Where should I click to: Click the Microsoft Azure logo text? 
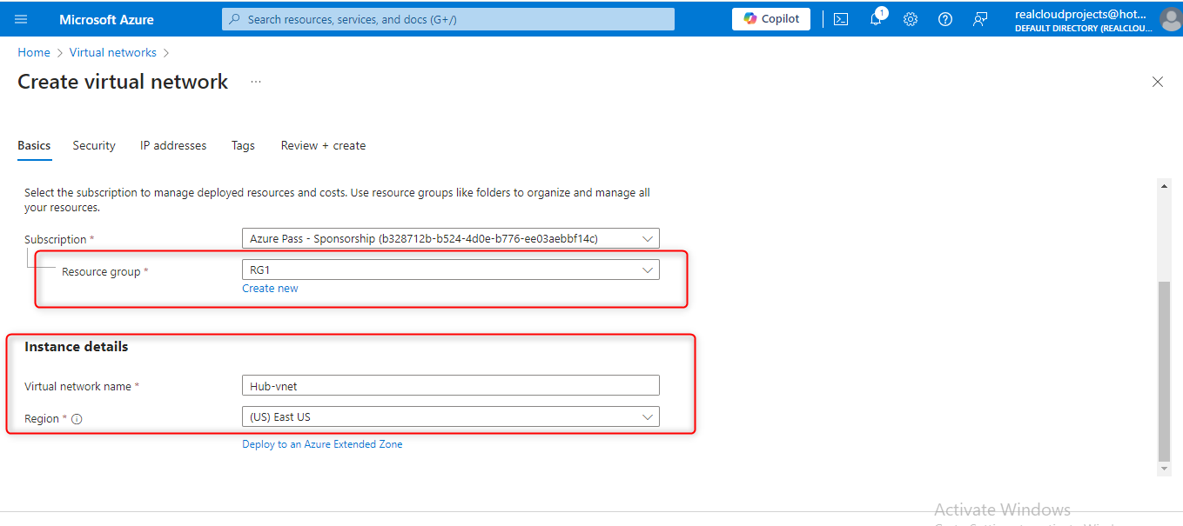[106, 19]
